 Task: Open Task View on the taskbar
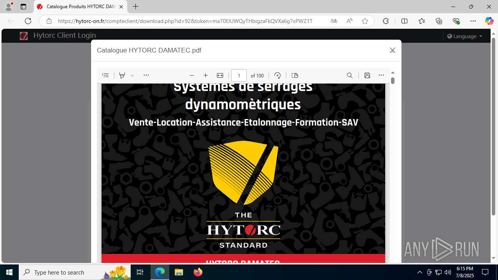pos(140,272)
